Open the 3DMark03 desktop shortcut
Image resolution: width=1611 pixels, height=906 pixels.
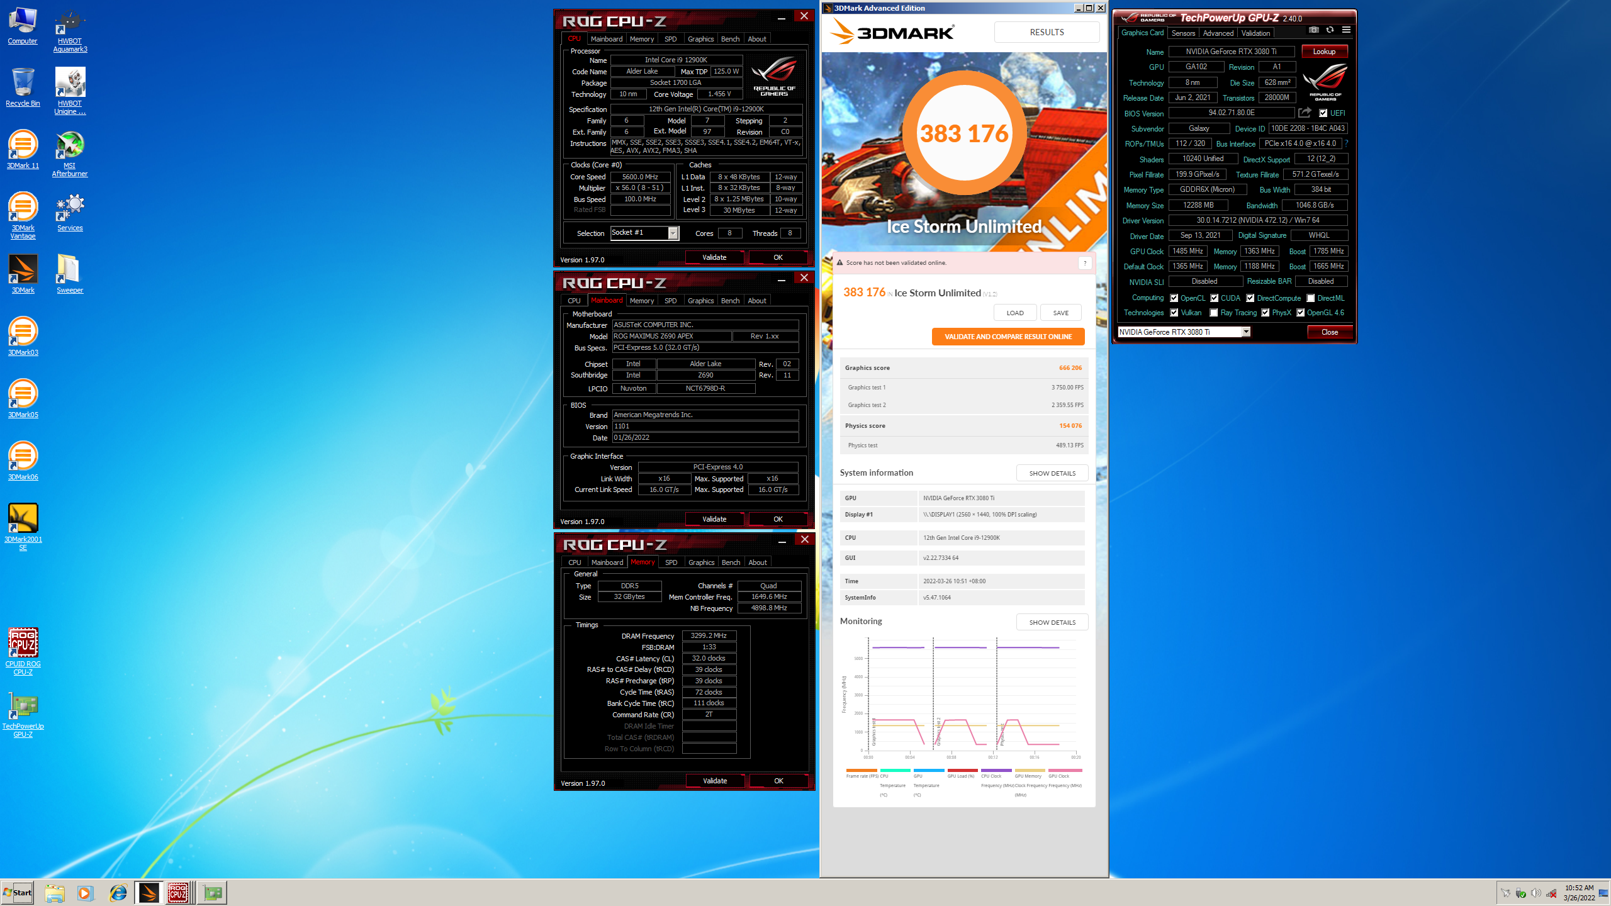(23, 337)
